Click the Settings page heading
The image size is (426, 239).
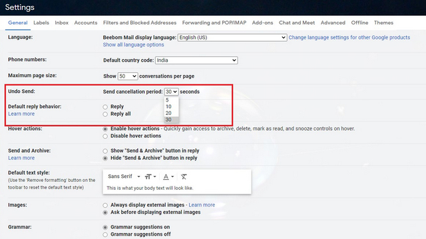19,7
